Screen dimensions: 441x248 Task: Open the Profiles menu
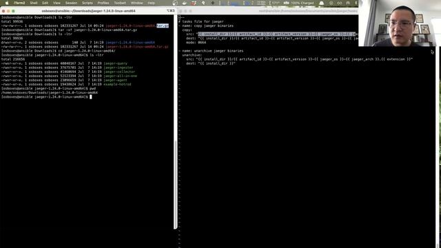point(103,3)
